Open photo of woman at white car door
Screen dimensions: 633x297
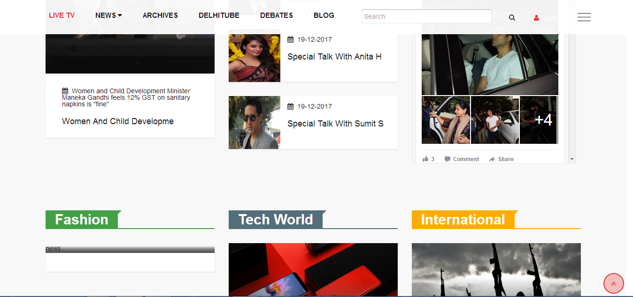tap(446, 120)
